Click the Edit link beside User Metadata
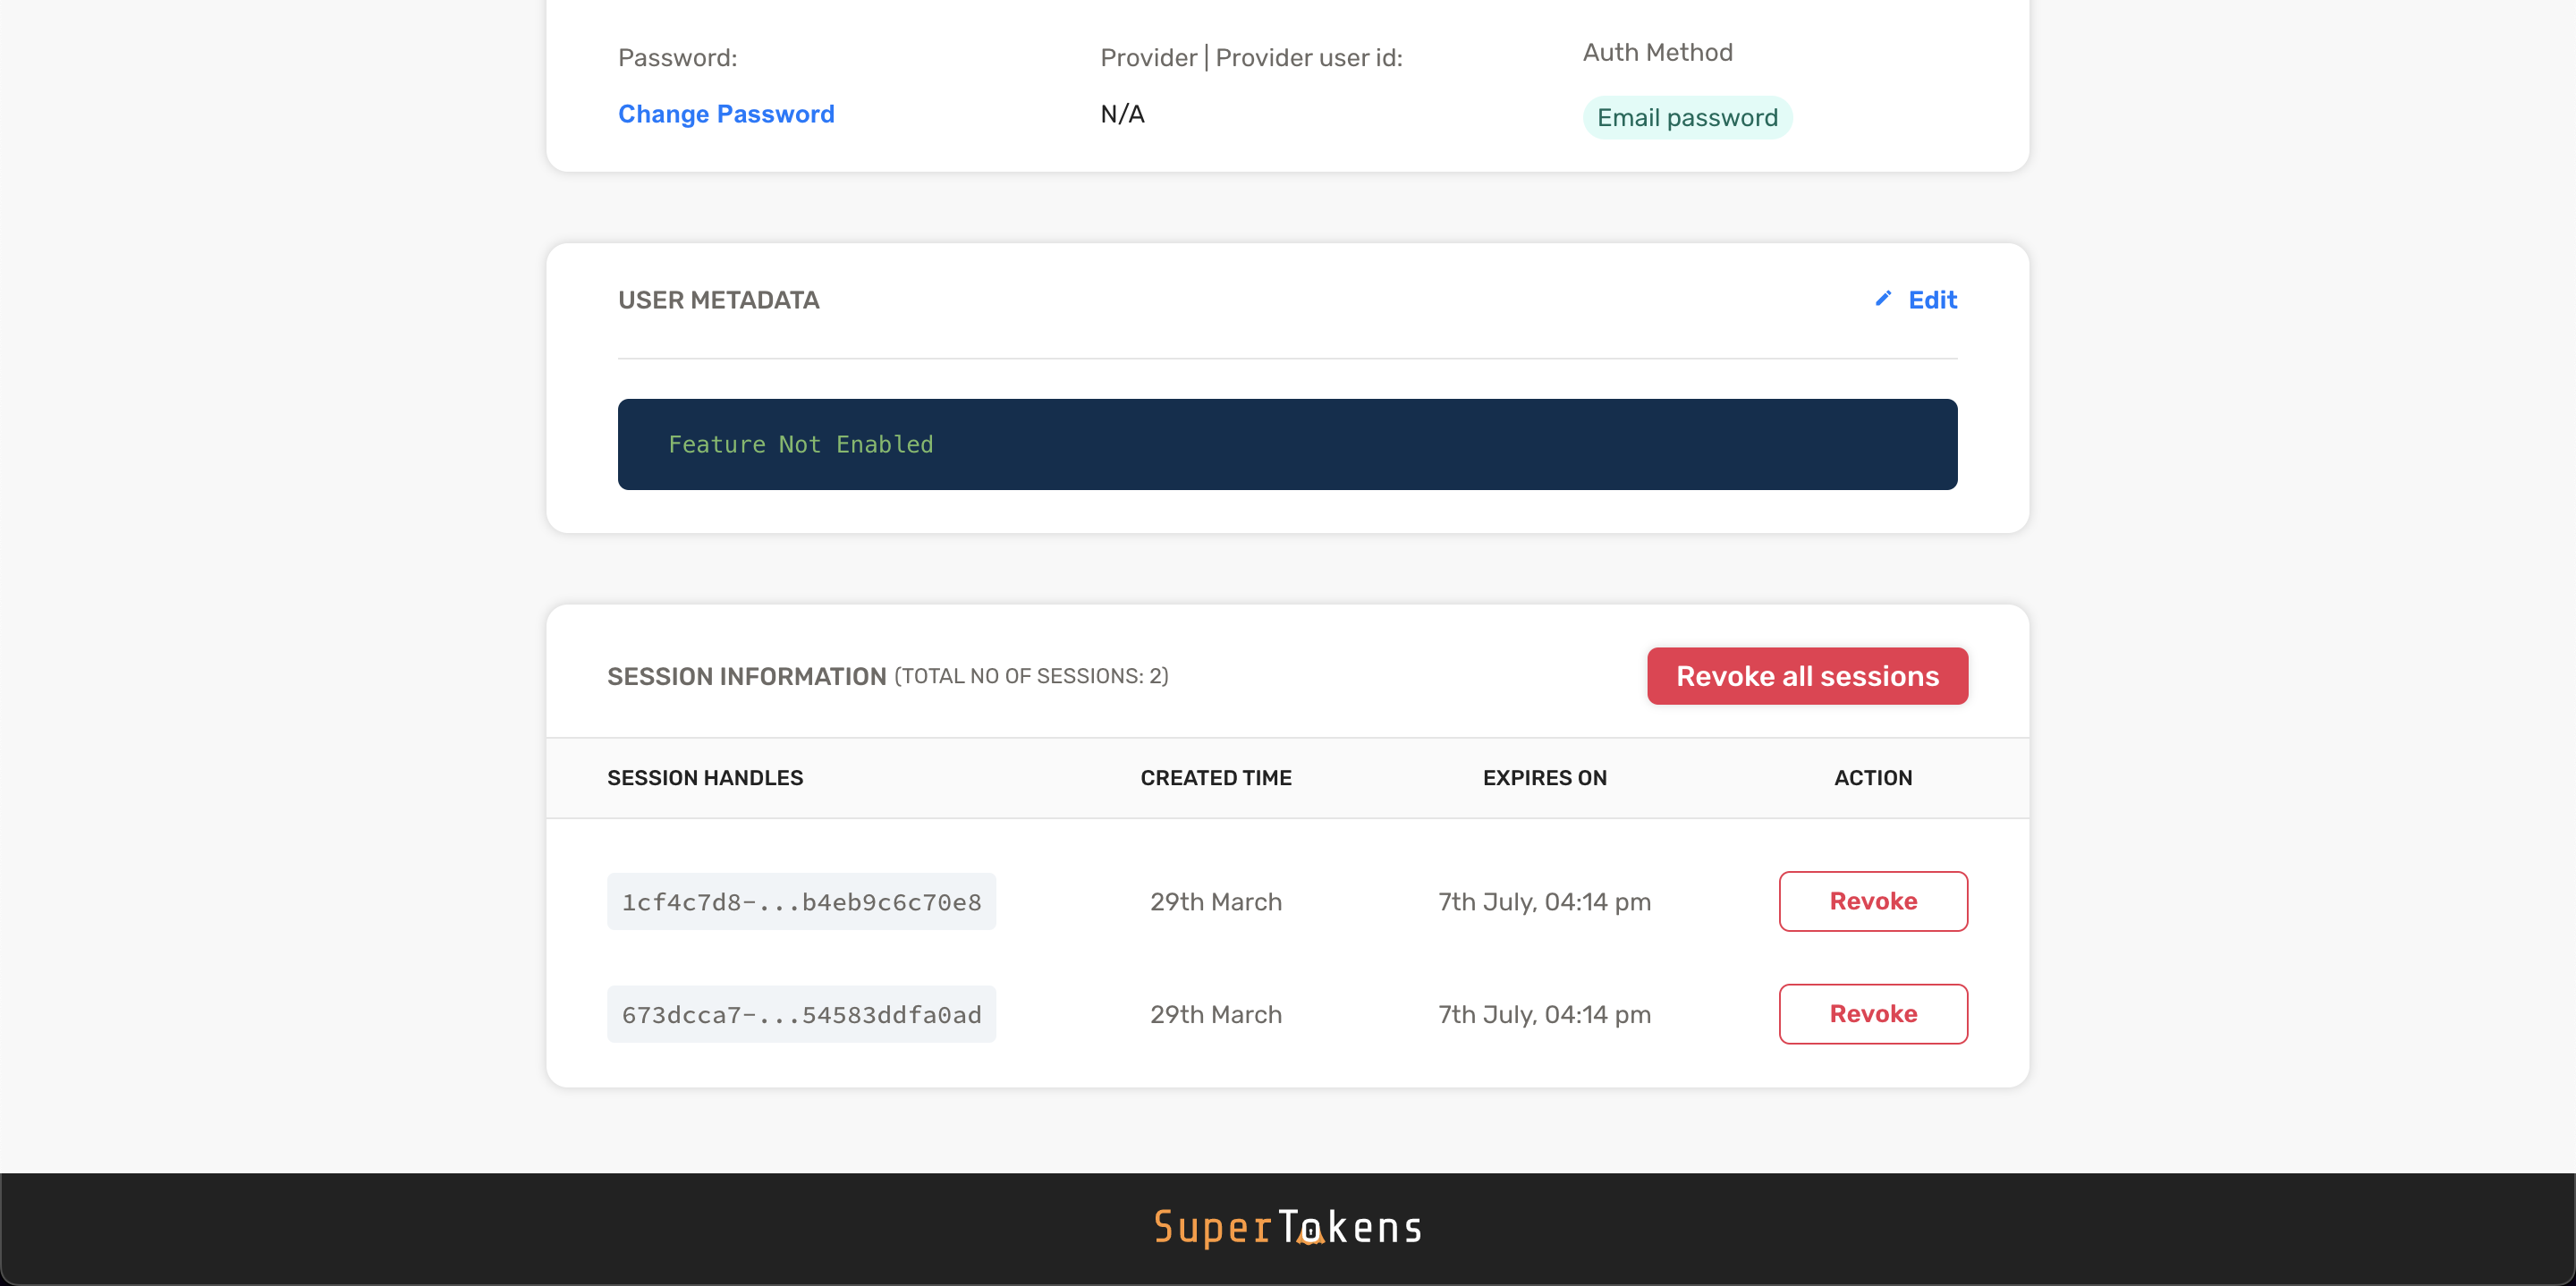Viewport: 2576px width, 1286px height. click(1932, 299)
